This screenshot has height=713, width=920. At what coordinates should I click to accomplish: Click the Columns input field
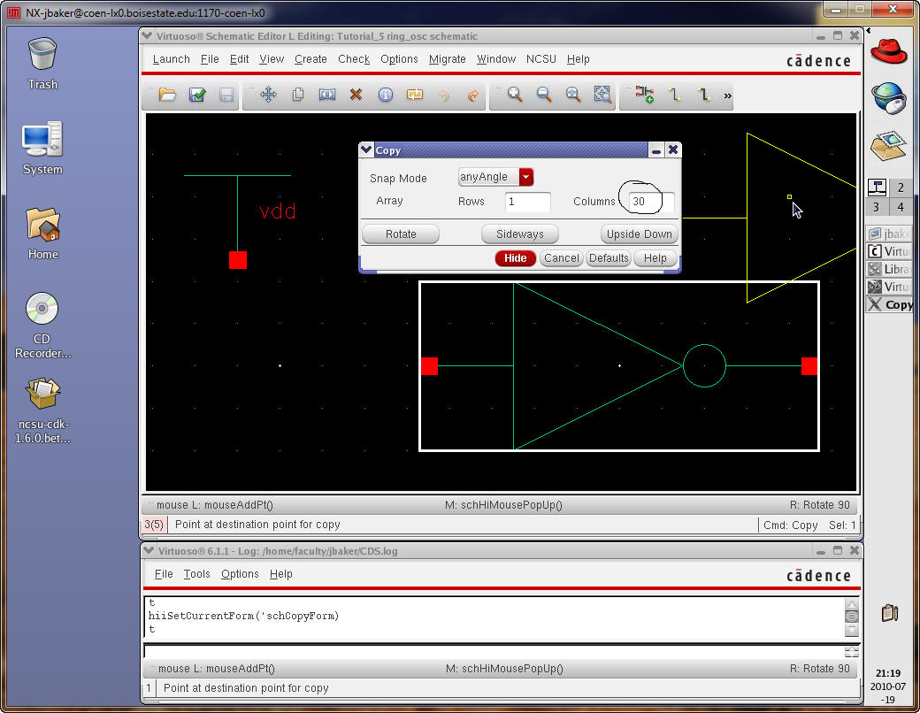[650, 202]
